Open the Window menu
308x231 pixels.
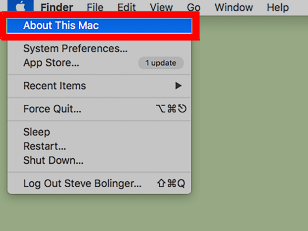(x=234, y=7)
